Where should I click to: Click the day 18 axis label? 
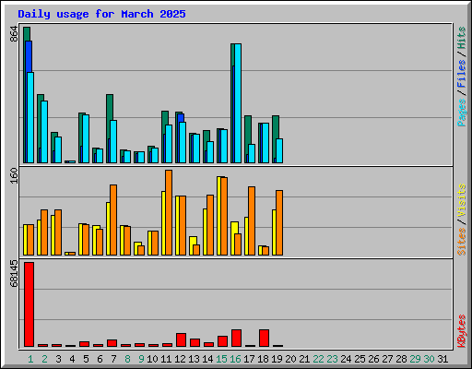coord(263,359)
